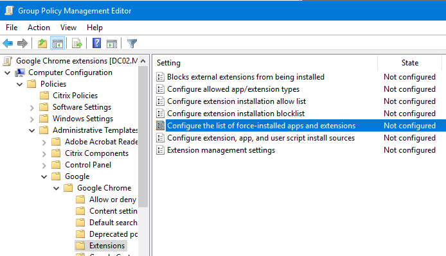Select Configure extension installation blocklist setting
The height and width of the screenshot is (256, 446).
click(x=236, y=114)
